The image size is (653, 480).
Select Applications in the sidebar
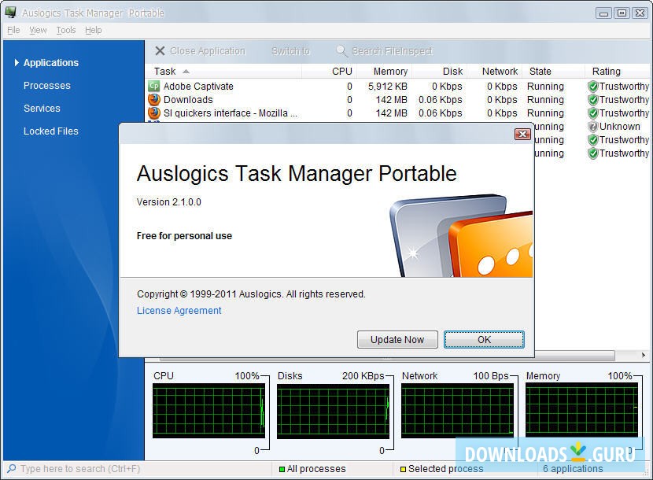51,62
